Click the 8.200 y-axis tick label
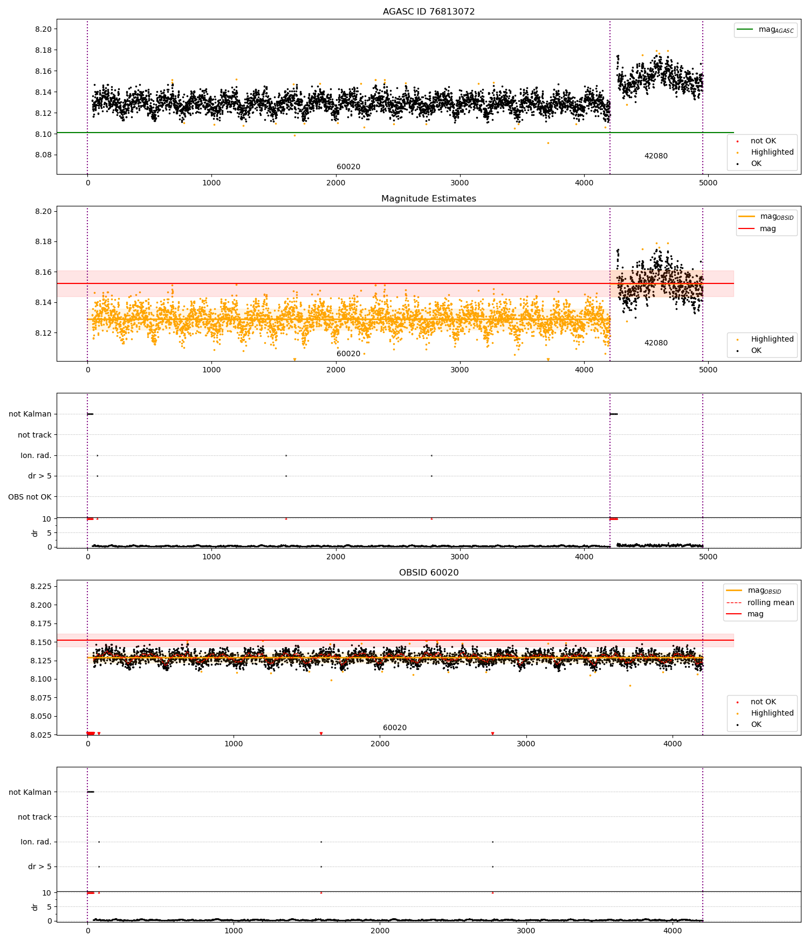 40,605
